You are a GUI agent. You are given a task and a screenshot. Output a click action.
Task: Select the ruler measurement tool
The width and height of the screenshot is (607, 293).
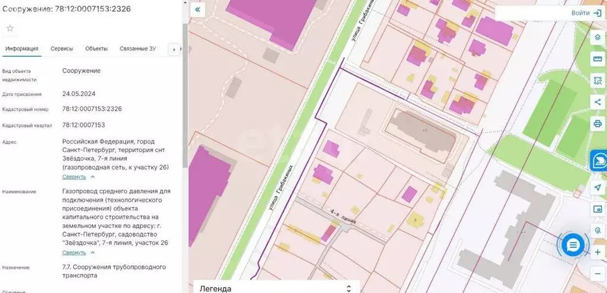[x=598, y=59]
